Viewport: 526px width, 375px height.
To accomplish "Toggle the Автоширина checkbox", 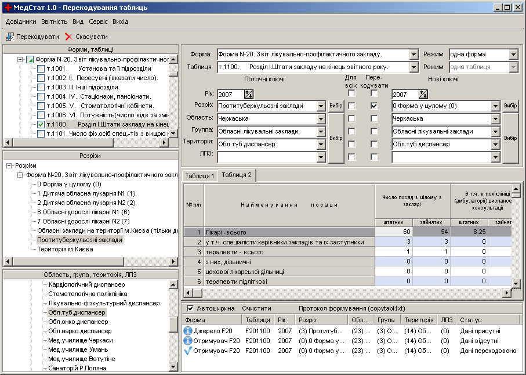I will pos(190,308).
